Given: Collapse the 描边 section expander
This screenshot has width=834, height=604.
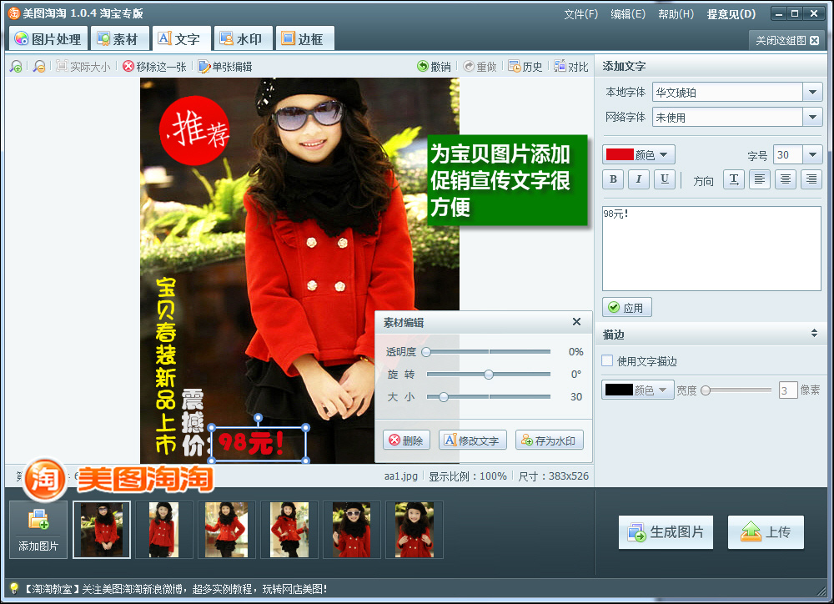Looking at the screenshot, I should pyautogui.click(x=814, y=334).
